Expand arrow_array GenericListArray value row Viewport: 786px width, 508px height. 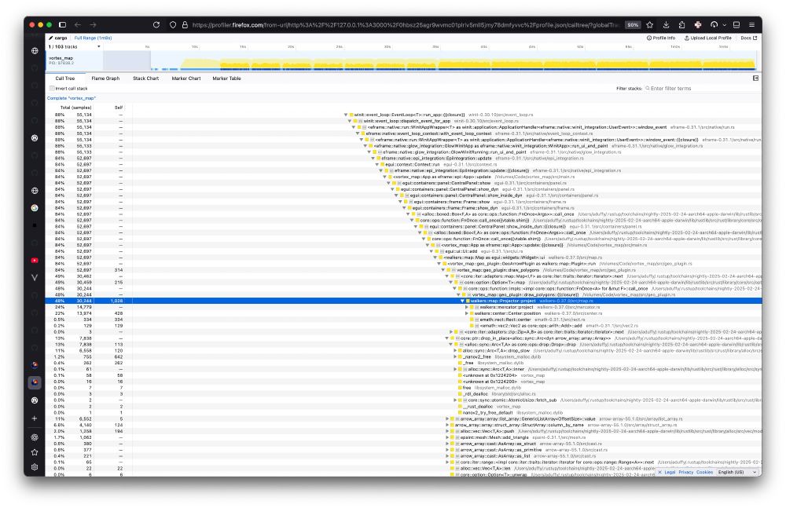click(x=447, y=418)
